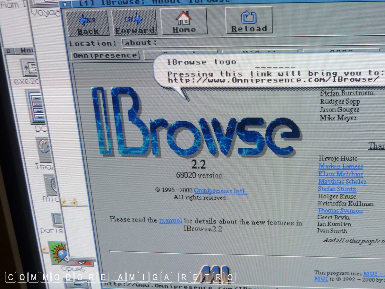385x289 pixels.
Task: Open the manual link
Action: 170,221
